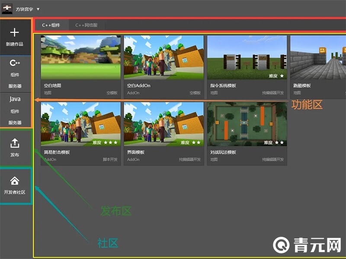Click the 发布 upload icon
The height and width of the screenshot is (259, 346).
tap(15, 143)
